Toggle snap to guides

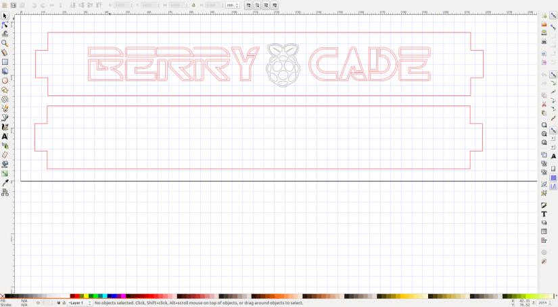click(x=553, y=186)
